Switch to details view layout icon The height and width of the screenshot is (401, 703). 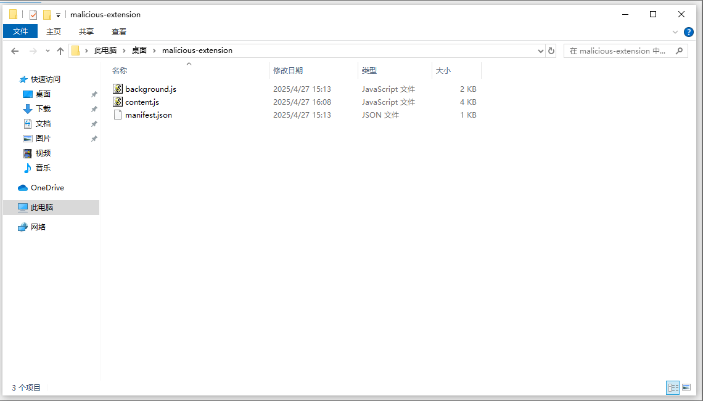673,387
